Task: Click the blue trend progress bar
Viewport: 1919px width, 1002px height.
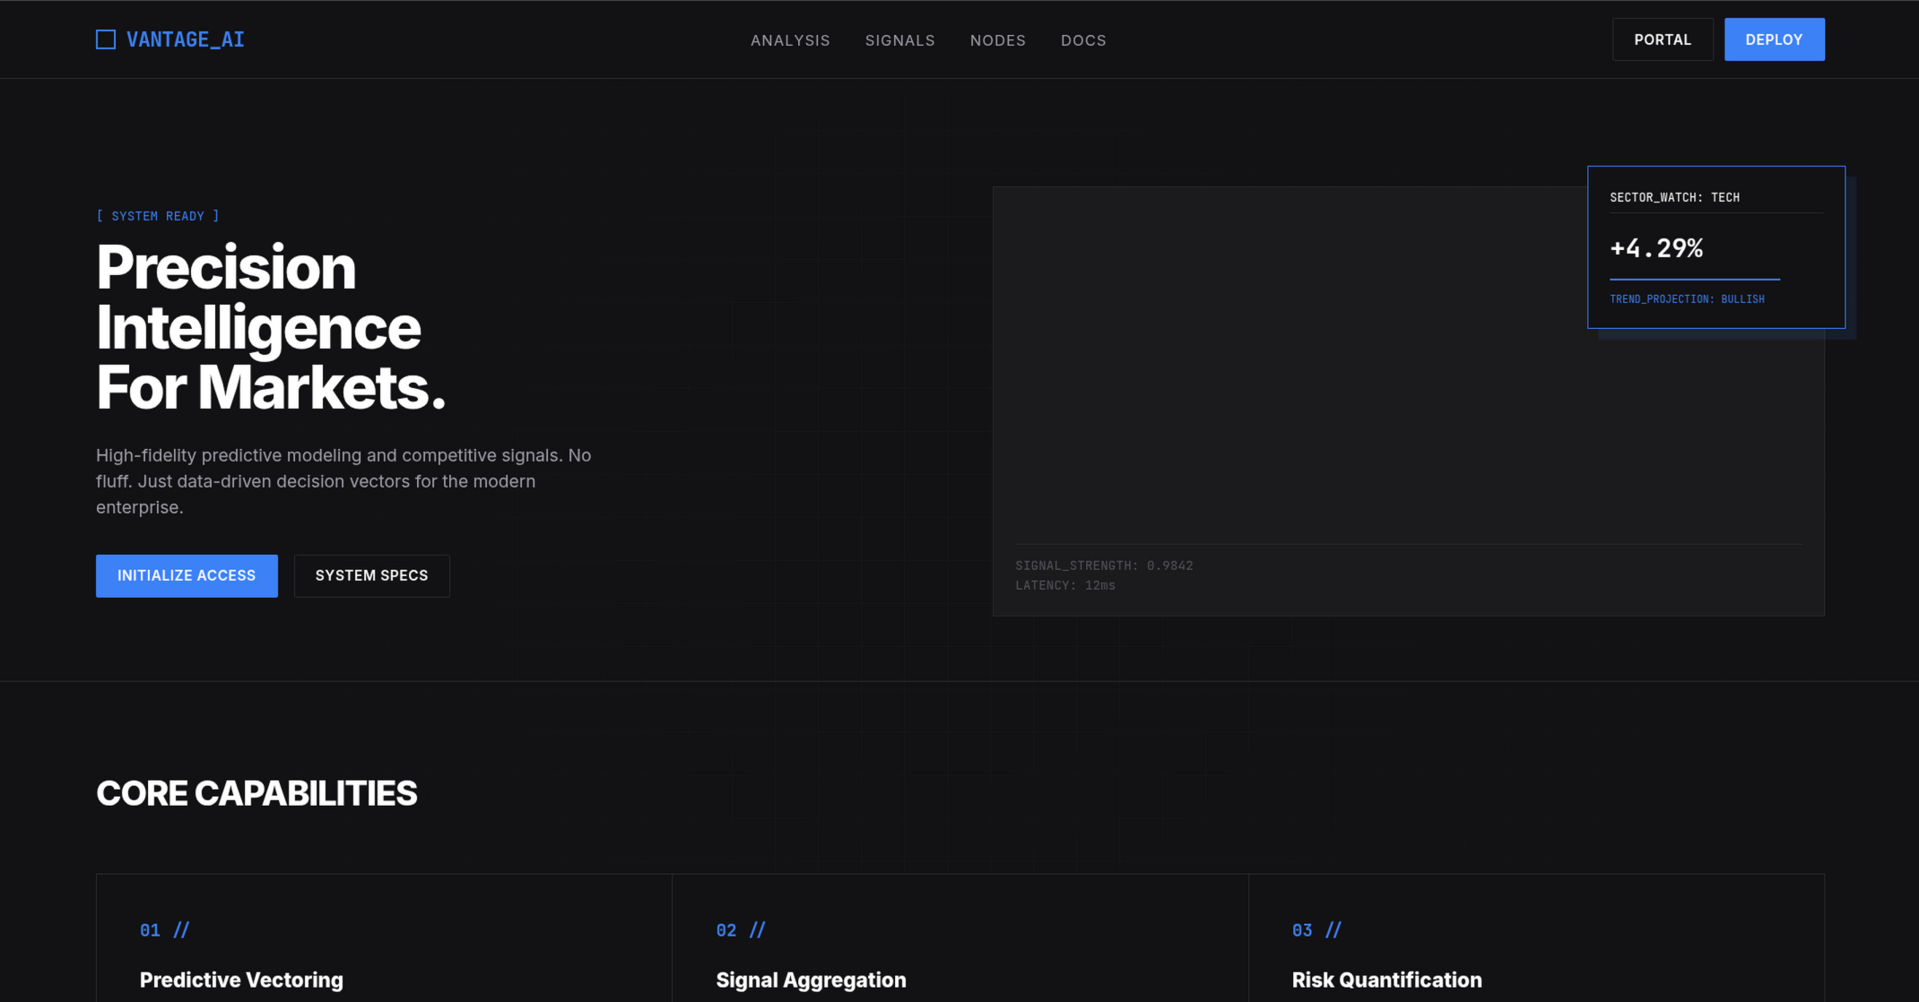Action: [1693, 279]
